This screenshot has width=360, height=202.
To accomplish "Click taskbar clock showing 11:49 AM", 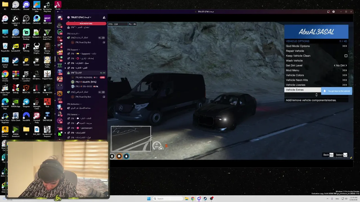I will 354,199.
